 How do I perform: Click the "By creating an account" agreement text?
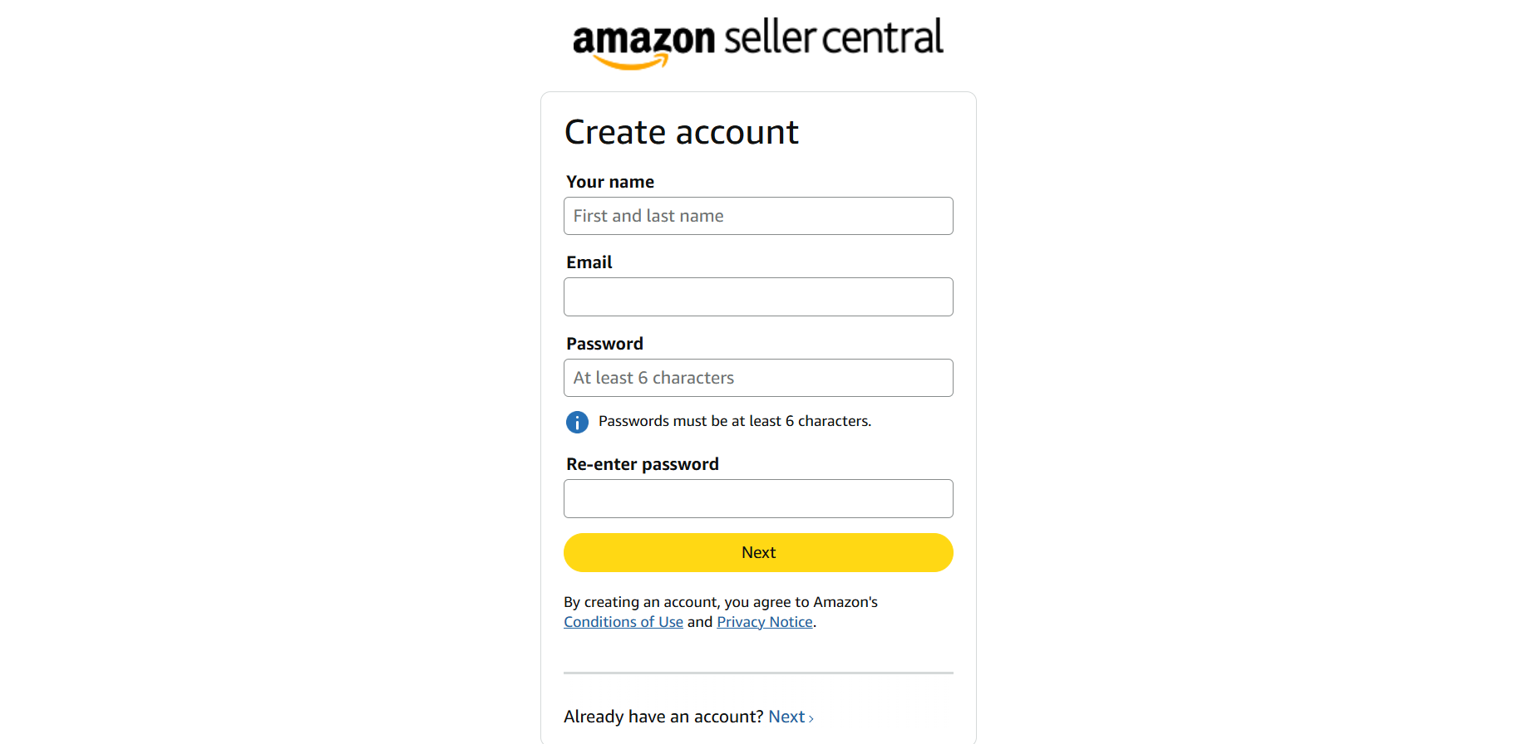click(721, 602)
